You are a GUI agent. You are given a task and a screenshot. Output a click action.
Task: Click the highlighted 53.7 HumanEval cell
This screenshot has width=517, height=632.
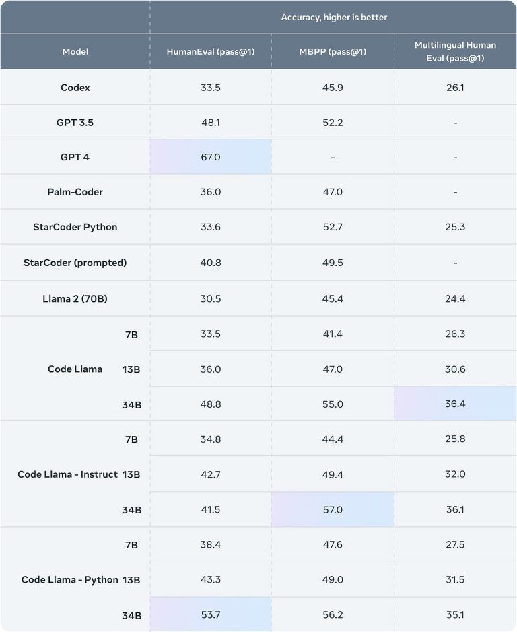211,615
